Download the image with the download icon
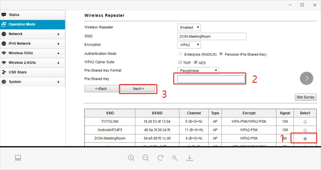This screenshot has height=170, width=321. 190,158
